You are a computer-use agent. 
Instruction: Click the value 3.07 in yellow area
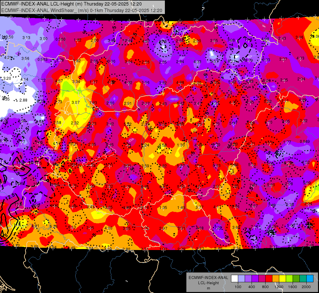(x=76, y=102)
